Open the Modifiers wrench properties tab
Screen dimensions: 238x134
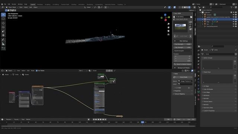199,79
